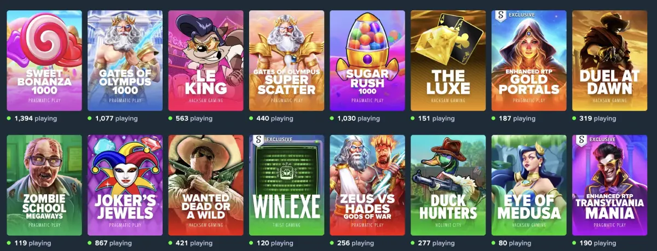Click the Exclusive shield icon on WIN.EXE

tap(258, 141)
